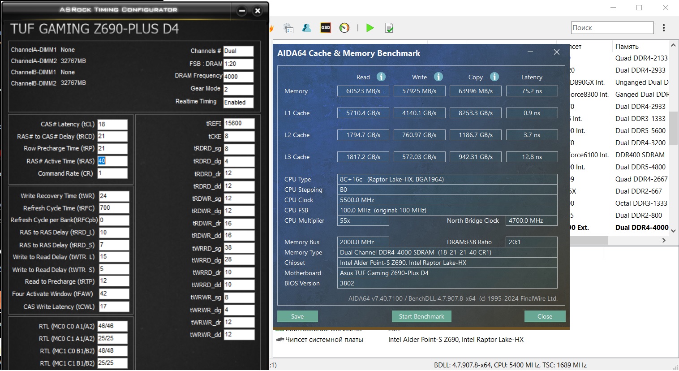The height and width of the screenshot is (371, 679).
Task: Select the 'Dual DDR4-3200' list row
Action: [640, 143]
